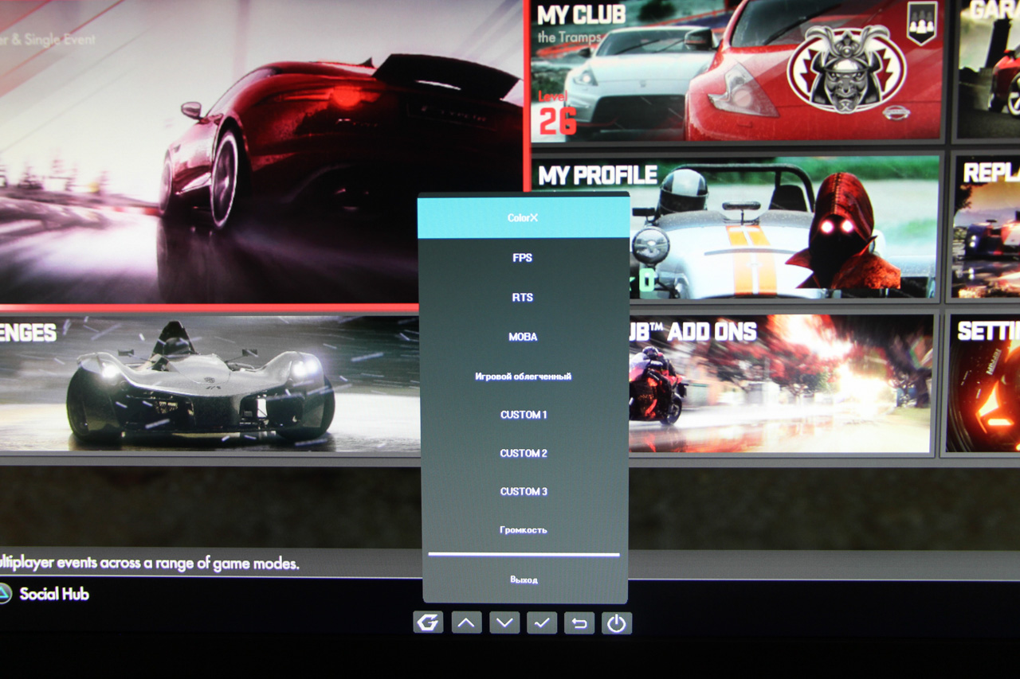Click the club name "the Tramps"

569,37
